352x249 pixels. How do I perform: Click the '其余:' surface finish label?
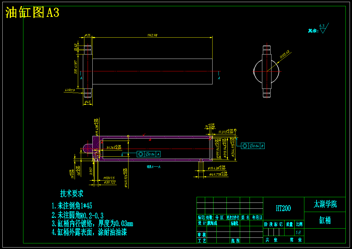(313, 31)
